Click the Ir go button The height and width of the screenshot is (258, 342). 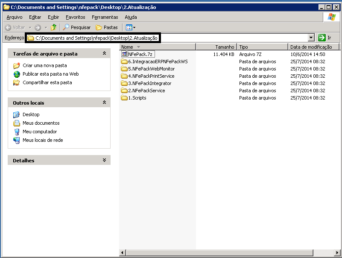coord(325,38)
